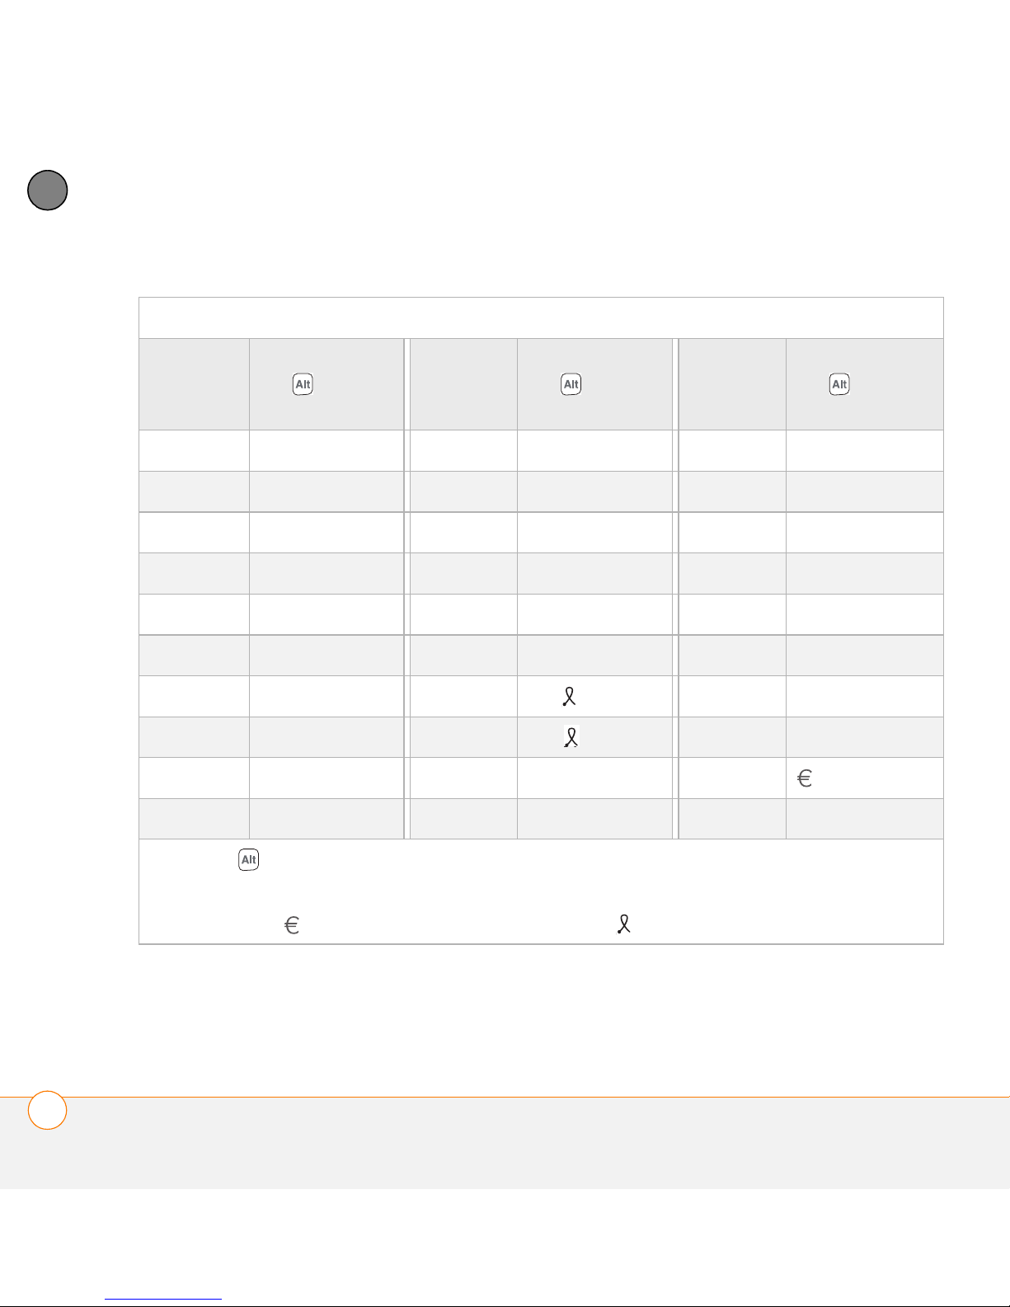1010x1307 pixels.
Task: Click the empty header cell left of the first Alt icon
Action: point(194,384)
